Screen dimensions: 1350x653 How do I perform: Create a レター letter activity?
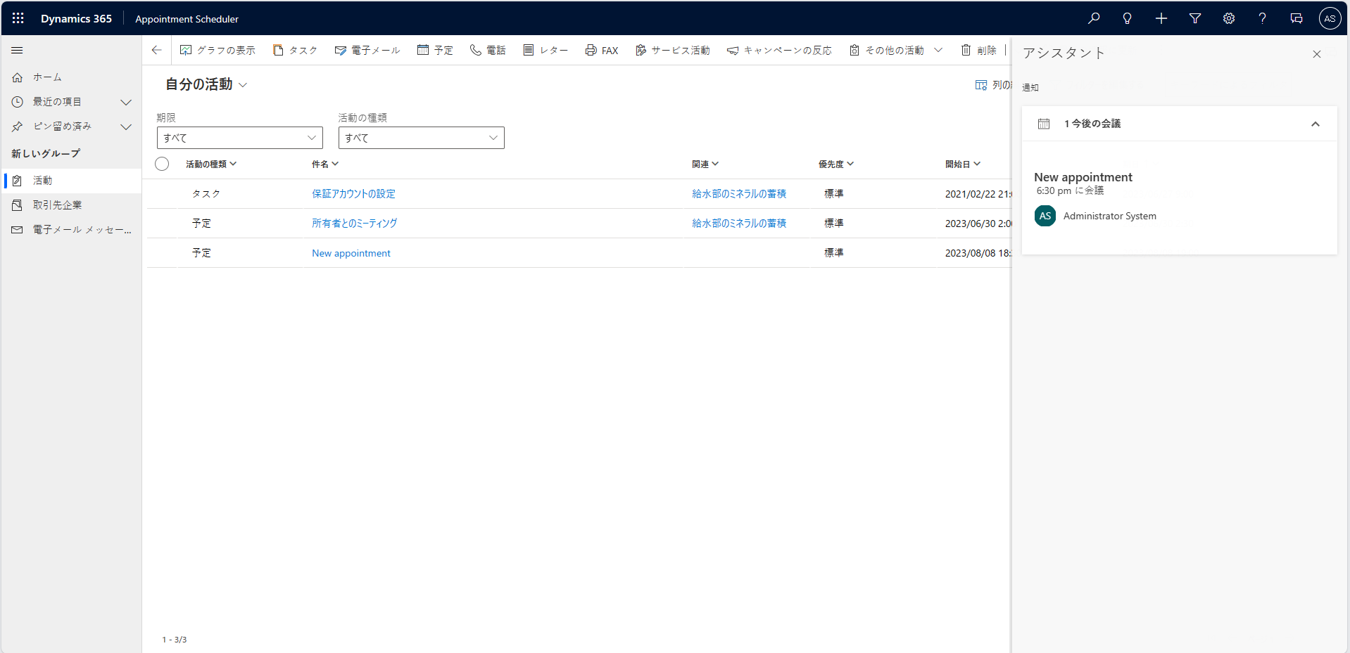(545, 50)
